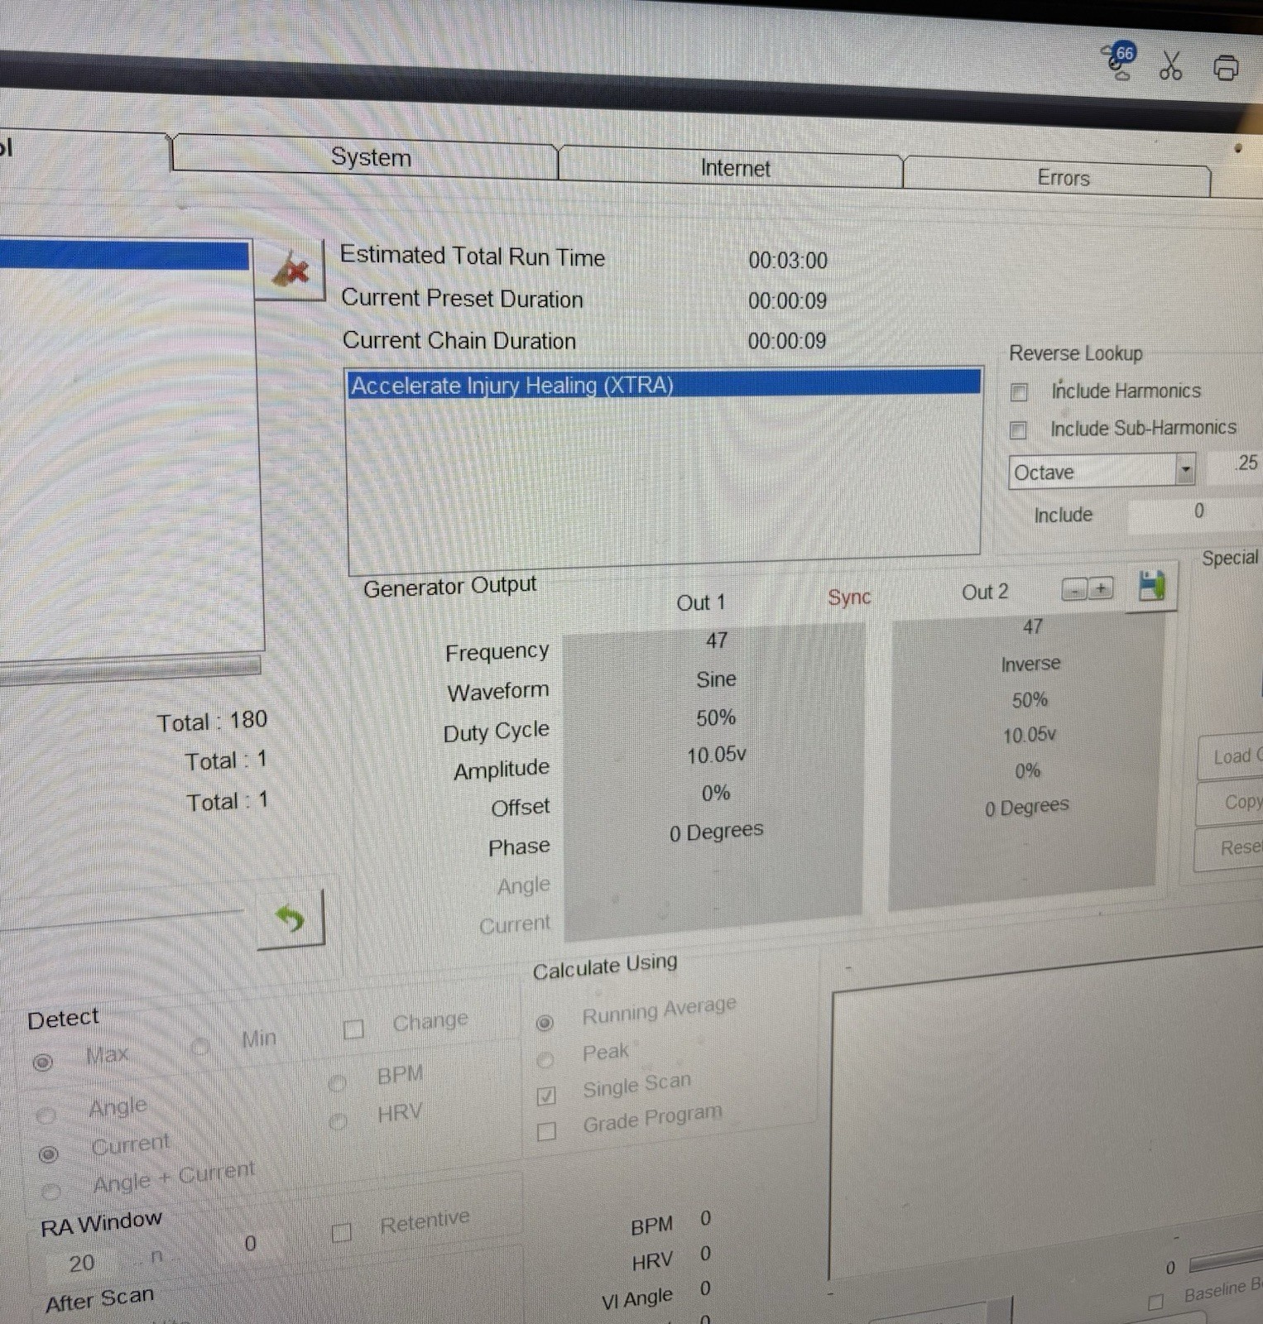Open the Octave dropdown list

[x=1185, y=470]
